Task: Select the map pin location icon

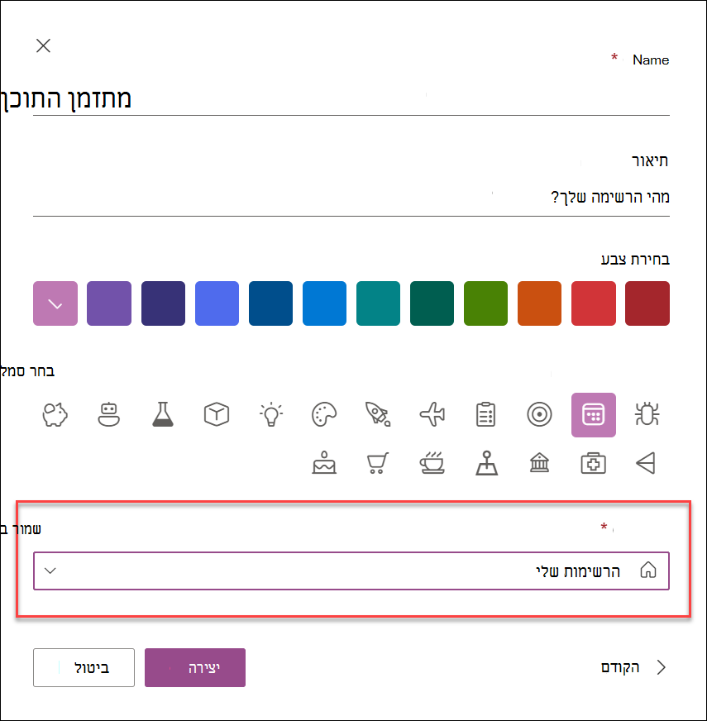Action: pos(487,463)
